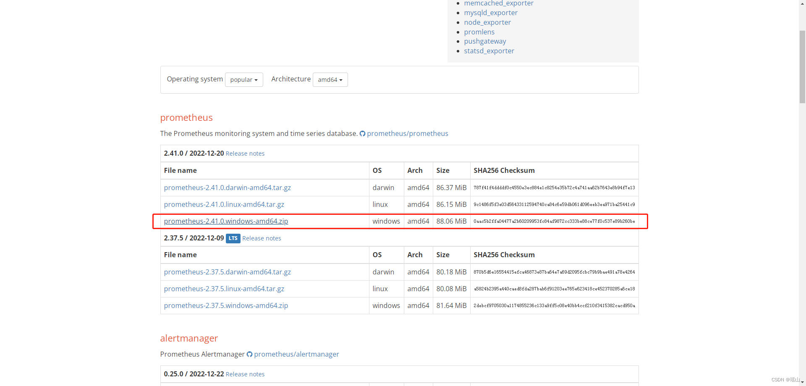
Task: Open Release notes for version 2.41.0
Action: [245, 154]
